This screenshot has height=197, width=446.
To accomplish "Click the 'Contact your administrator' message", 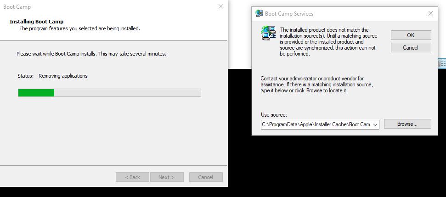I will pyautogui.click(x=316, y=84).
